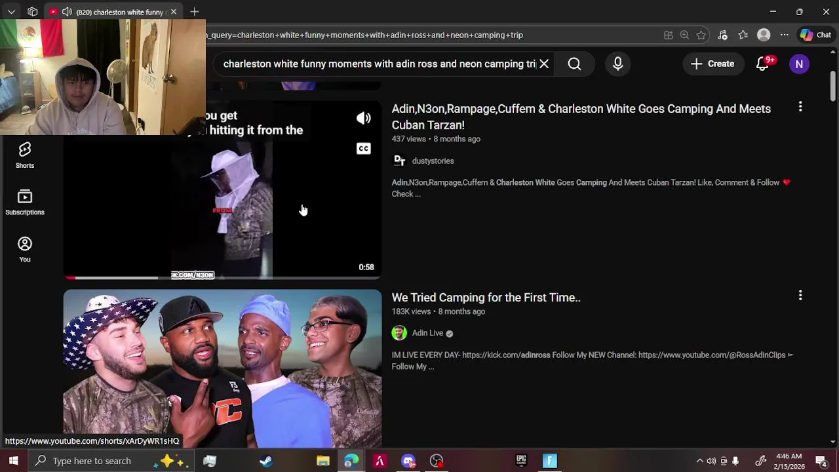The height and width of the screenshot is (472, 839).
Task: Click the Windows taskbar search box
Action: pos(111,461)
